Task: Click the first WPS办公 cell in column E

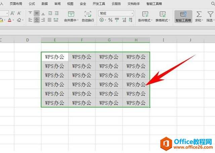Action: coord(55,57)
